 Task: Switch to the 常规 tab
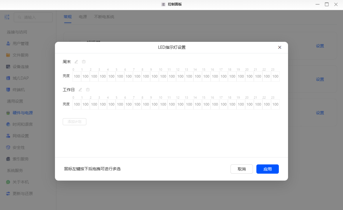tap(68, 17)
